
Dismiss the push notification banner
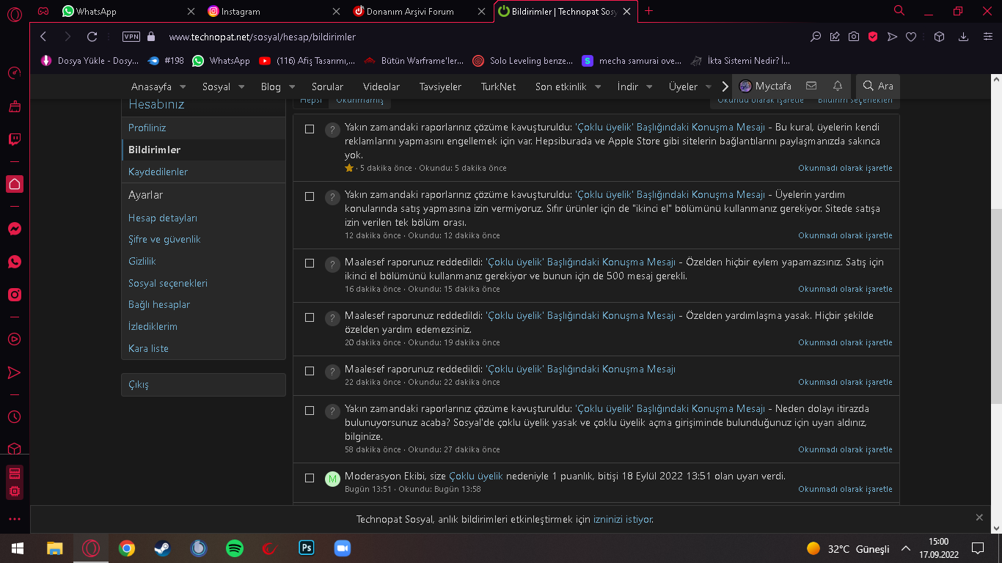click(979, 518)
